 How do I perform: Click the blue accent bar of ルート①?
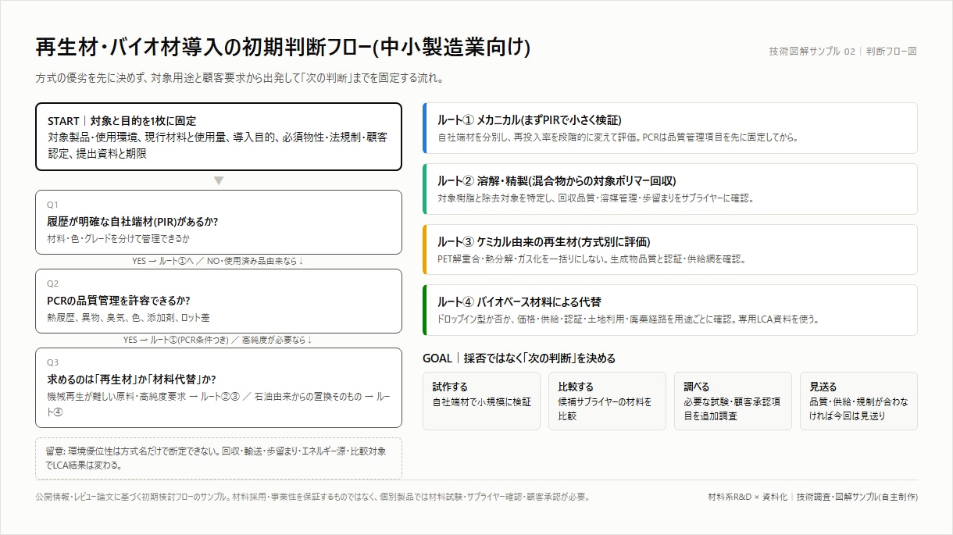[x=424, y=128]
